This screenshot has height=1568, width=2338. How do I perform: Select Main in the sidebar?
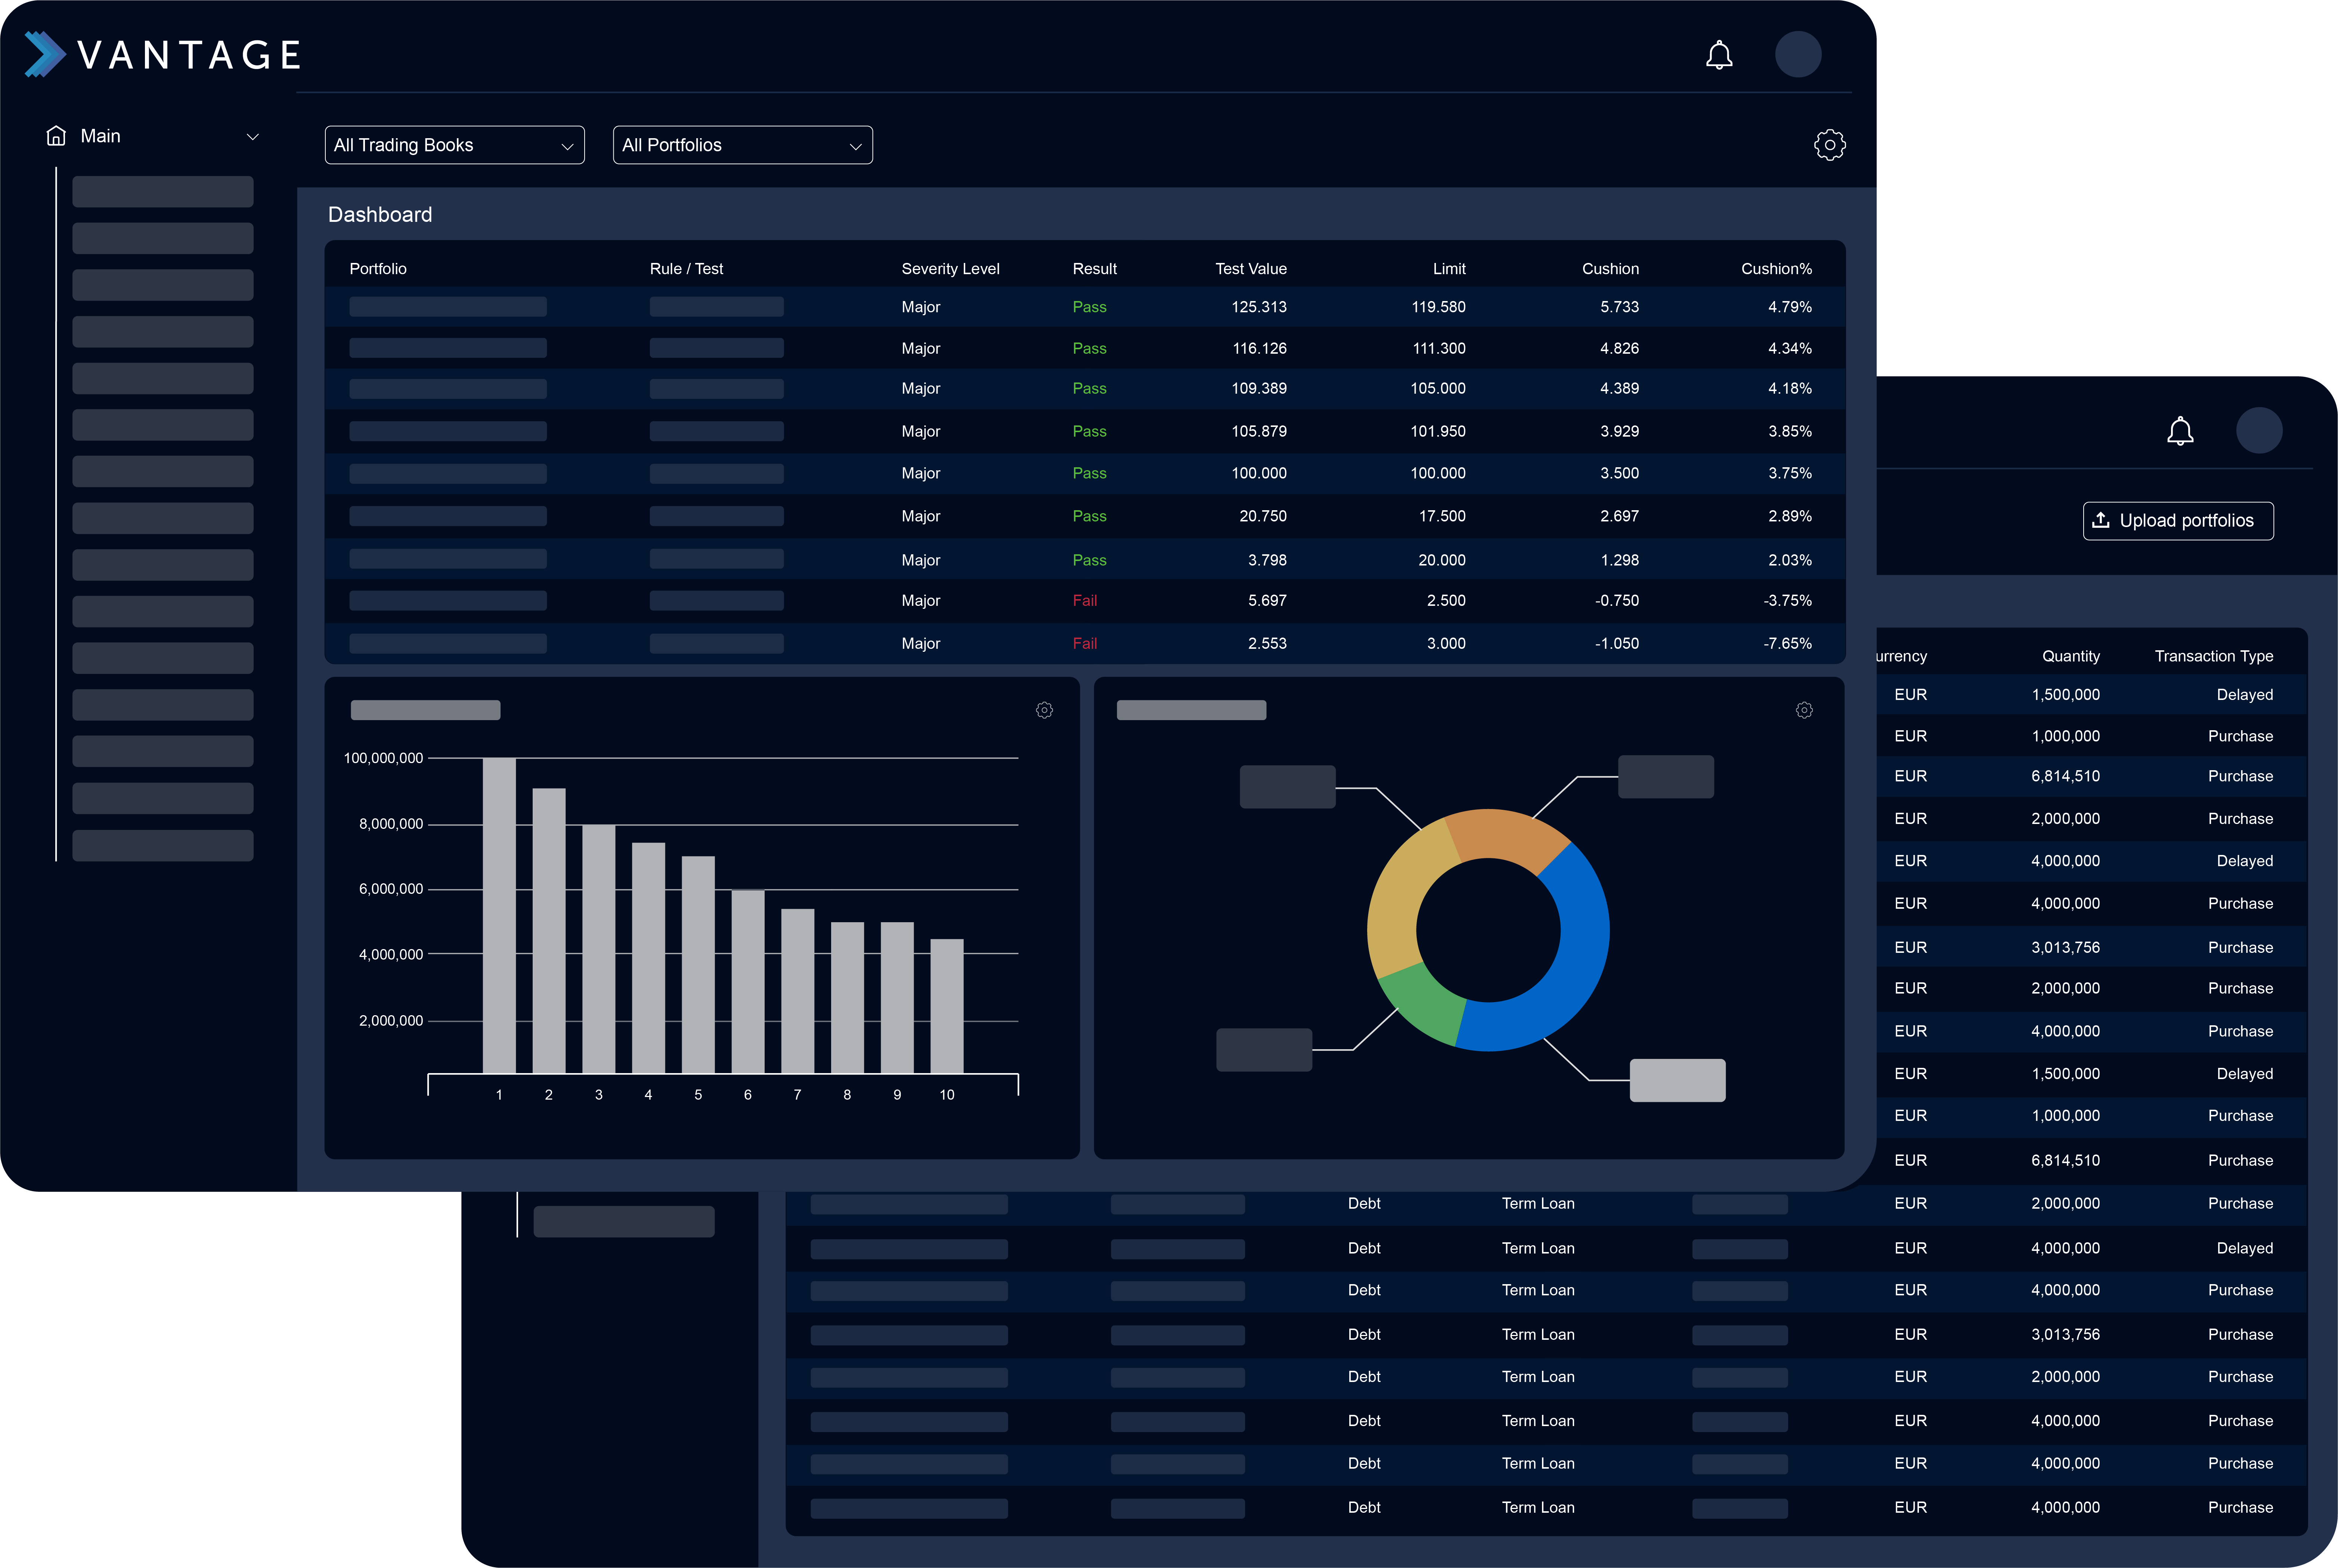100,136
